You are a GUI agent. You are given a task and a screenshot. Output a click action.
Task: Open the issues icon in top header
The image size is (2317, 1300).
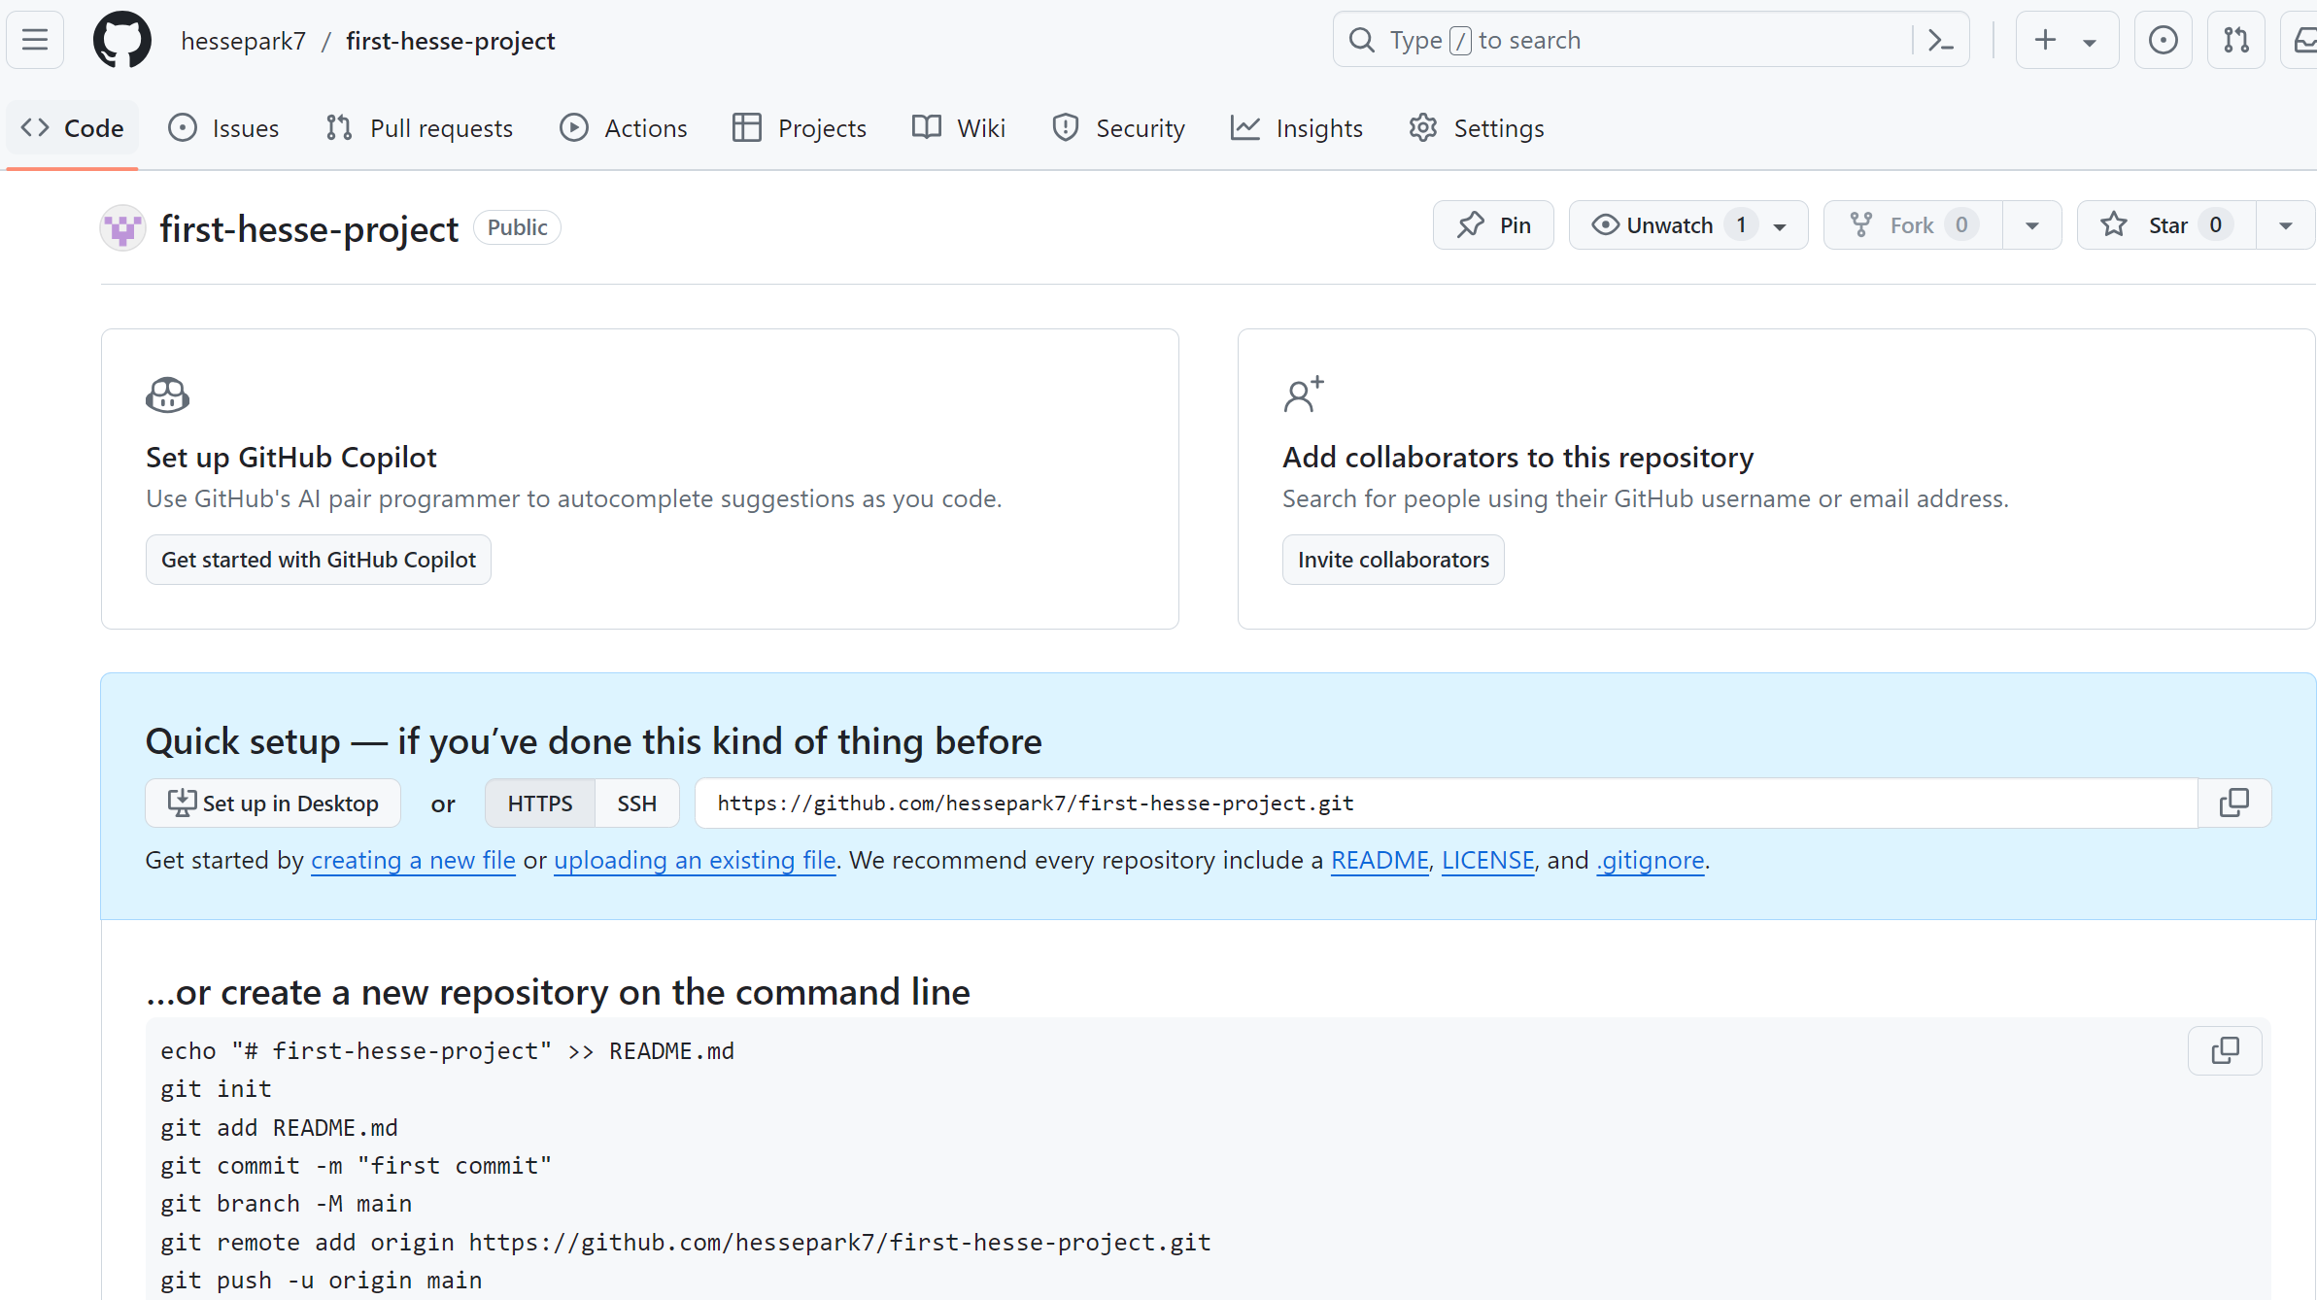(x=2163, y=40)
